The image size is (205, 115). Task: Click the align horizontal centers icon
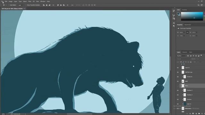pos(47,5)
